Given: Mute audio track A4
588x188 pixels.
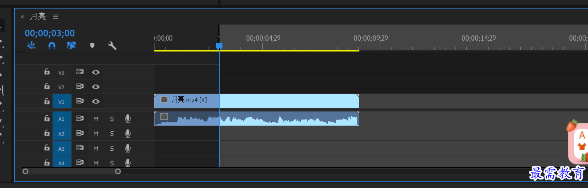Looking at the screenshot, I should (96, 162).
